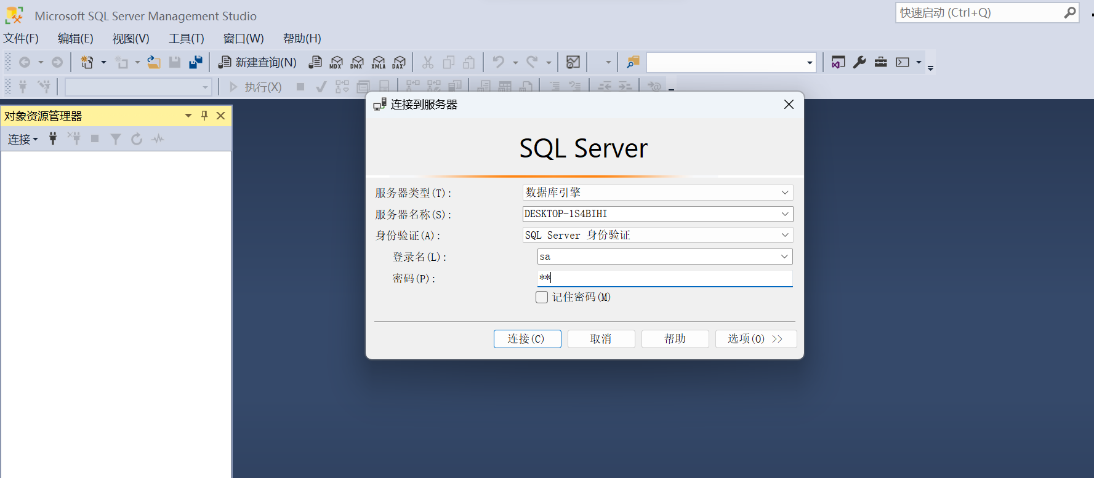The image size is (1094, 478).
Task: Open the Visual Studio window icon in toolbar
Action: coord(838,62)
